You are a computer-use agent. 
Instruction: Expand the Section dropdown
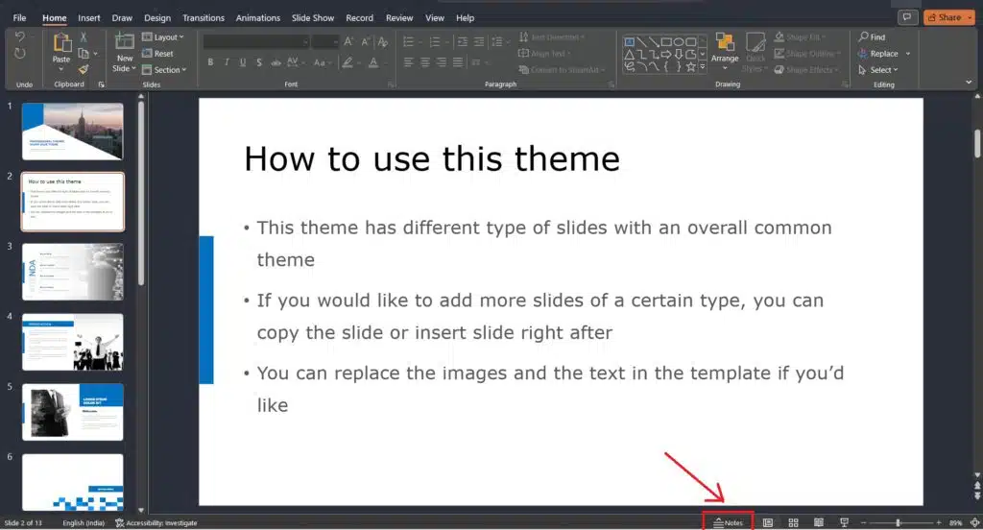pos(164,70)
